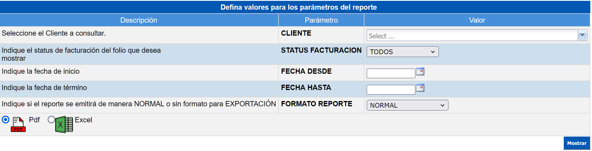Viewport: 592px width, 151px height.
Task: Click the Pdf label text
Action: coord(34,120)
